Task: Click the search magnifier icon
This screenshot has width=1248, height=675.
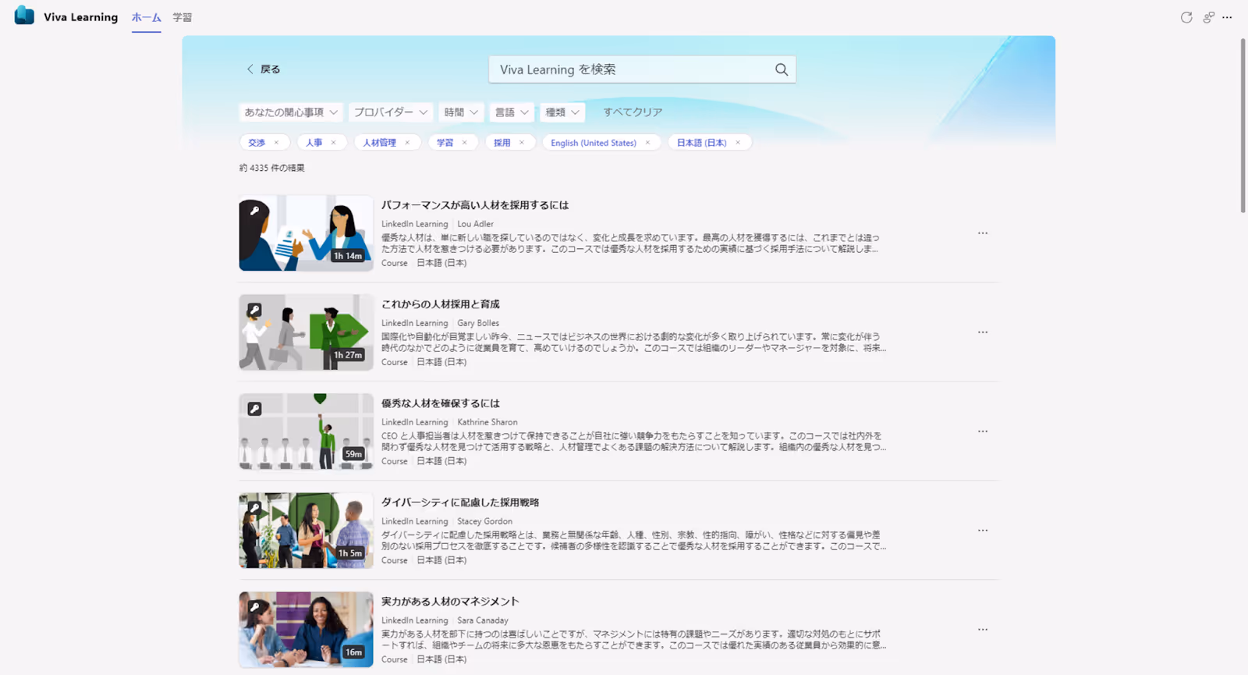Action: click(x=781, y=69)
